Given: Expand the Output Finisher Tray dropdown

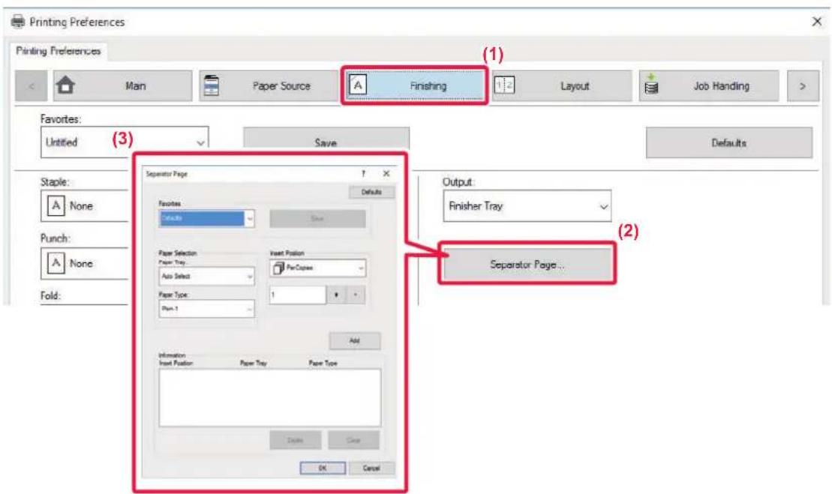Looking at the screenshot, I should point(527,206).
